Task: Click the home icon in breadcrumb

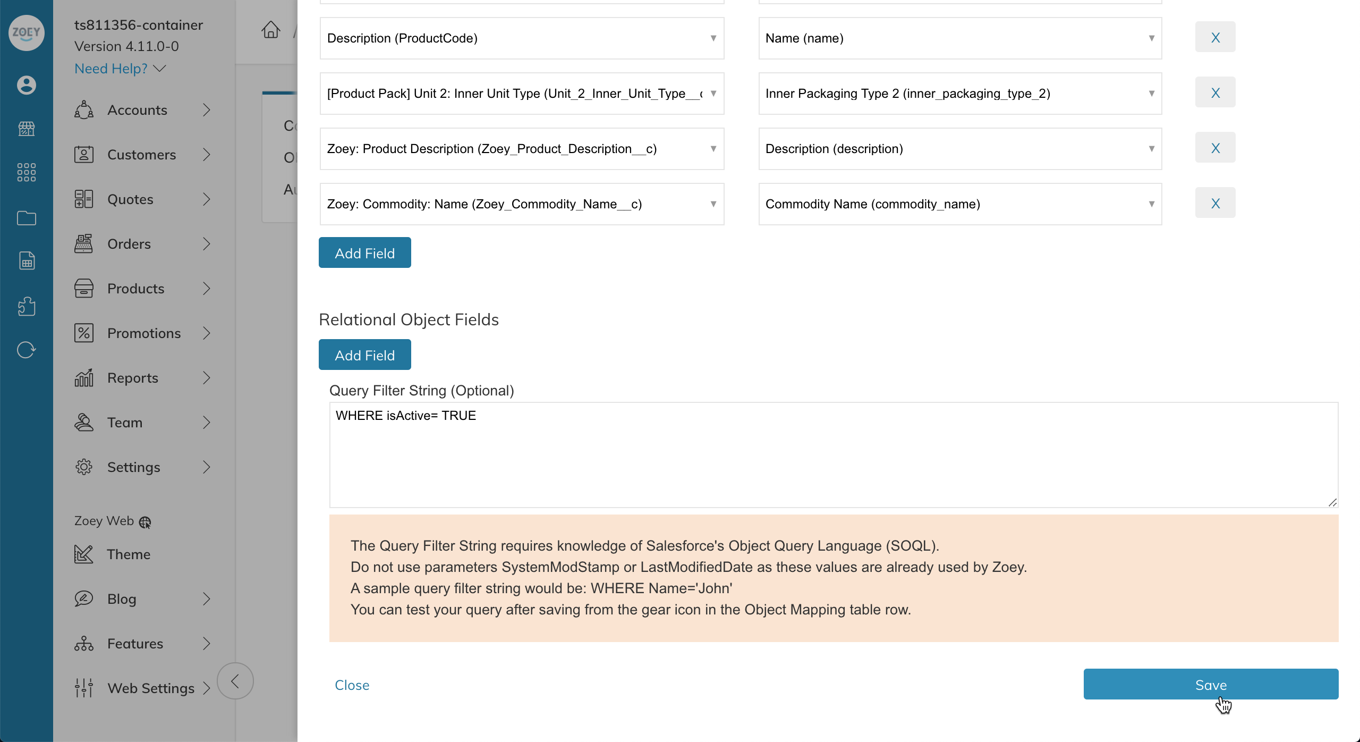Action: coord(270,30)
